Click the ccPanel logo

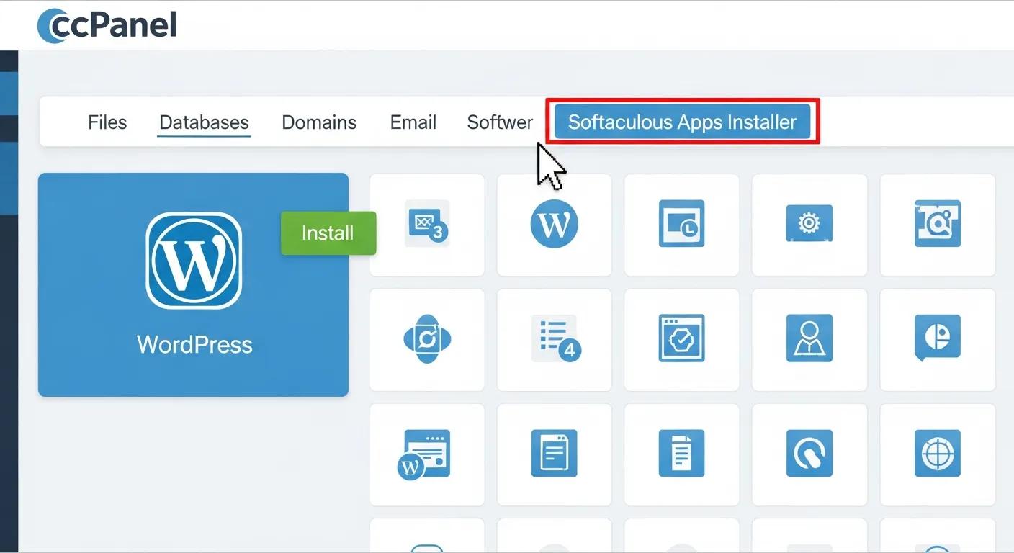[x=106, y=25]
